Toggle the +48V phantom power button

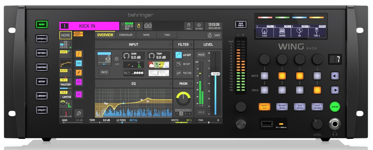coord(116,59)
